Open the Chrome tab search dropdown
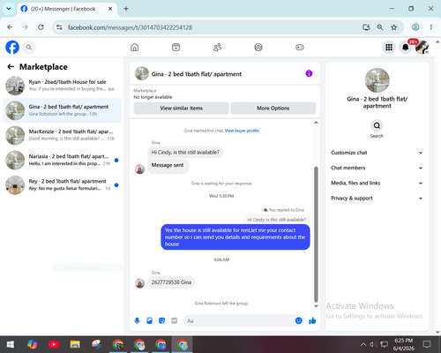 (x=9, y=9)
